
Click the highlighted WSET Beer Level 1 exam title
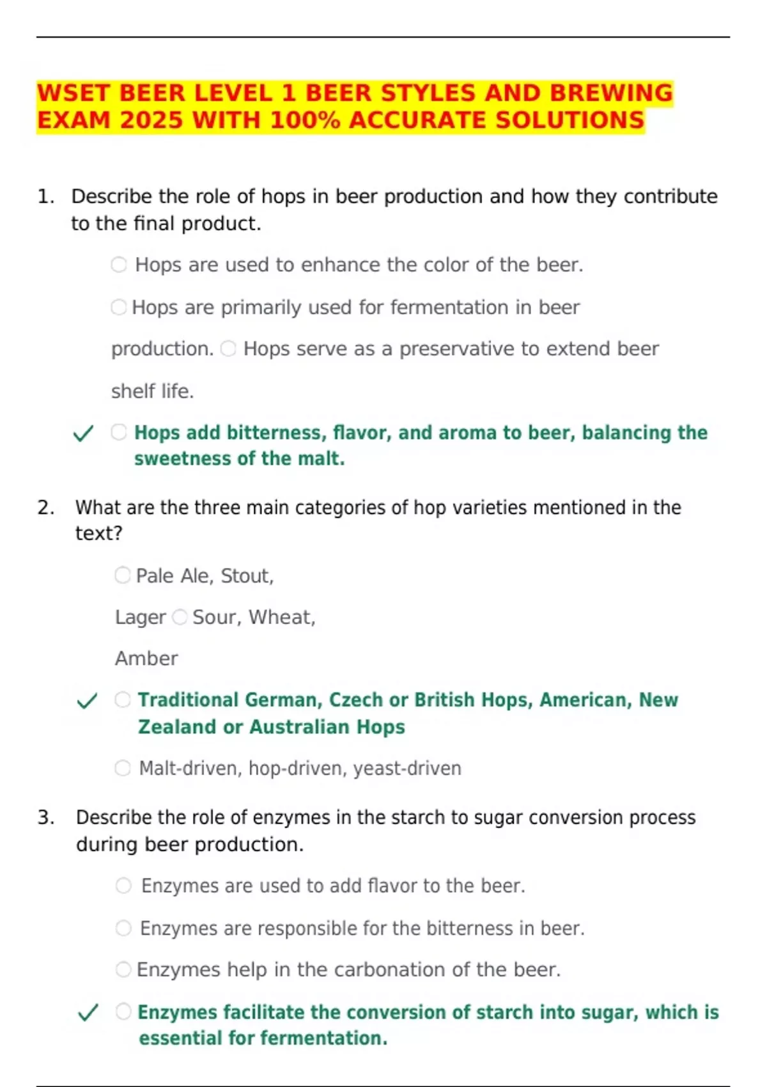click(x=354, y=106)
